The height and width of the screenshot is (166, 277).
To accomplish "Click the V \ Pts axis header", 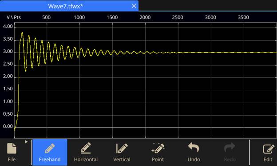I will point(14,17).
